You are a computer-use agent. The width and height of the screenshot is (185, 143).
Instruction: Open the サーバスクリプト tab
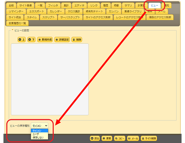click(70, 17)
